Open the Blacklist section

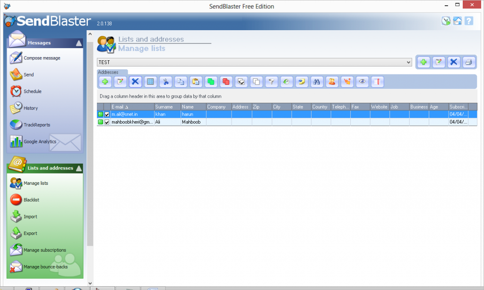coord(31,200)
